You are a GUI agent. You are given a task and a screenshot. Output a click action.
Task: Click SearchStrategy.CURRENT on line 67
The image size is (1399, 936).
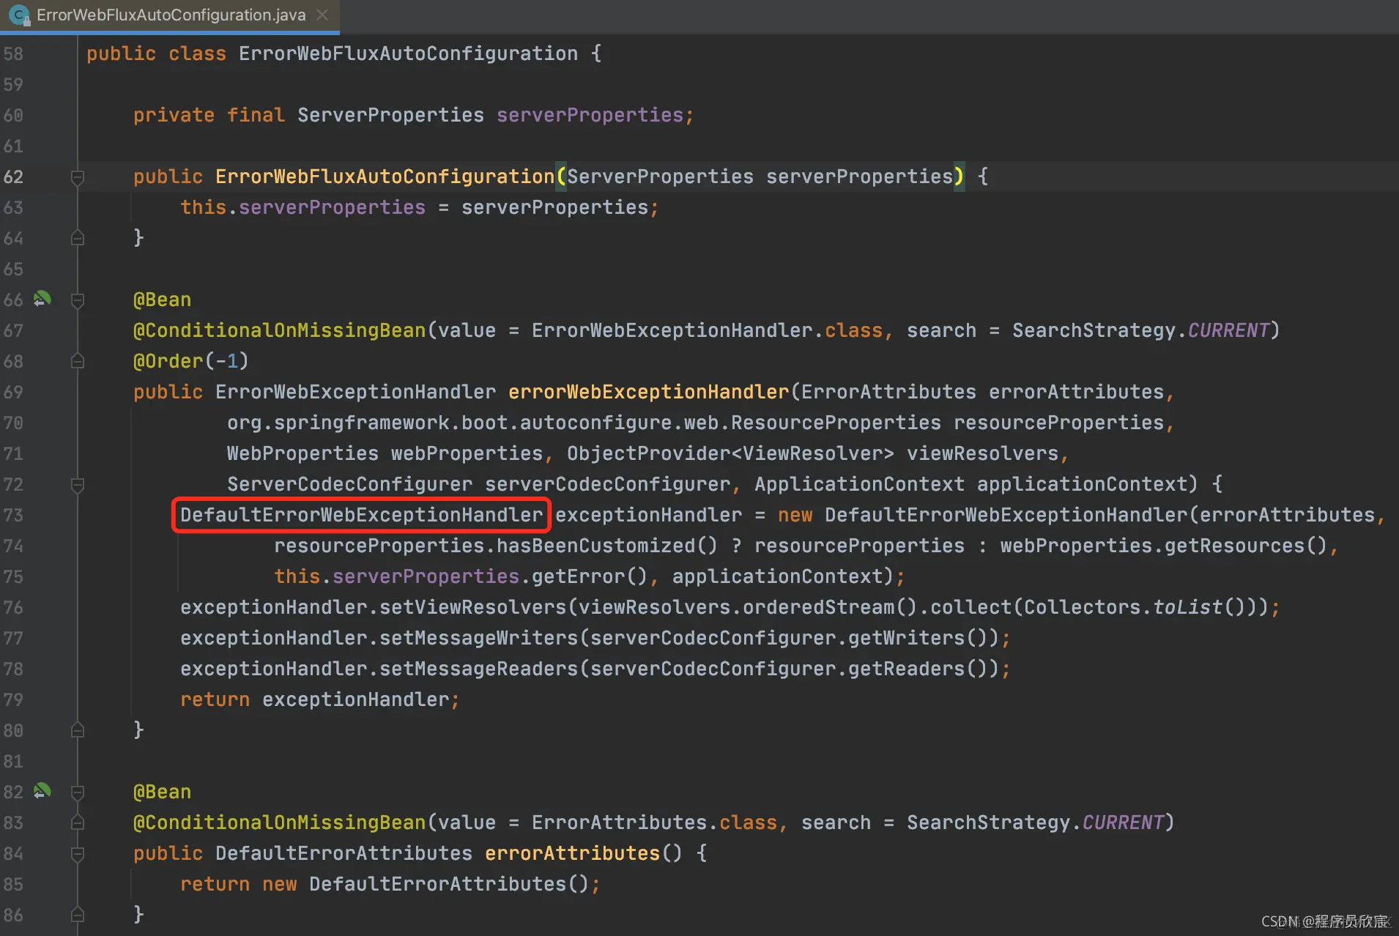(1140, 330)
